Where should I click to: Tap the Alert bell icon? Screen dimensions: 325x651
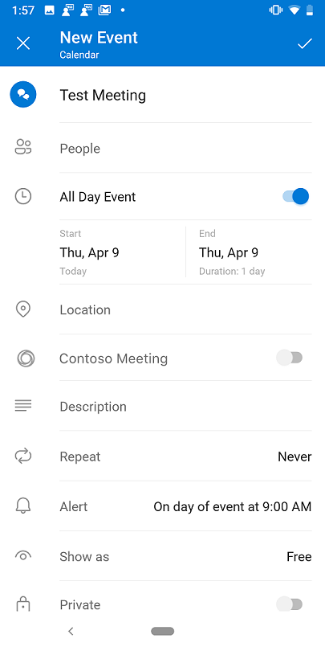(x=23, y=506)
